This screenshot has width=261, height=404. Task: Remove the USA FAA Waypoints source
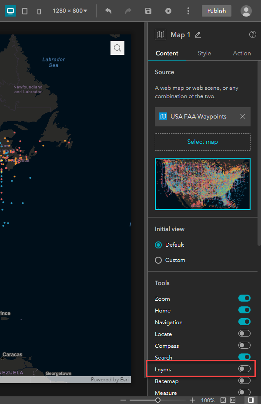pos(243,116)
